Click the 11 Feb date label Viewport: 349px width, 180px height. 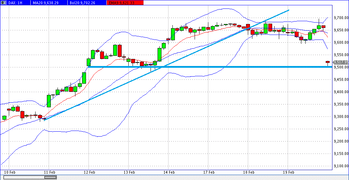click(50, 172)
